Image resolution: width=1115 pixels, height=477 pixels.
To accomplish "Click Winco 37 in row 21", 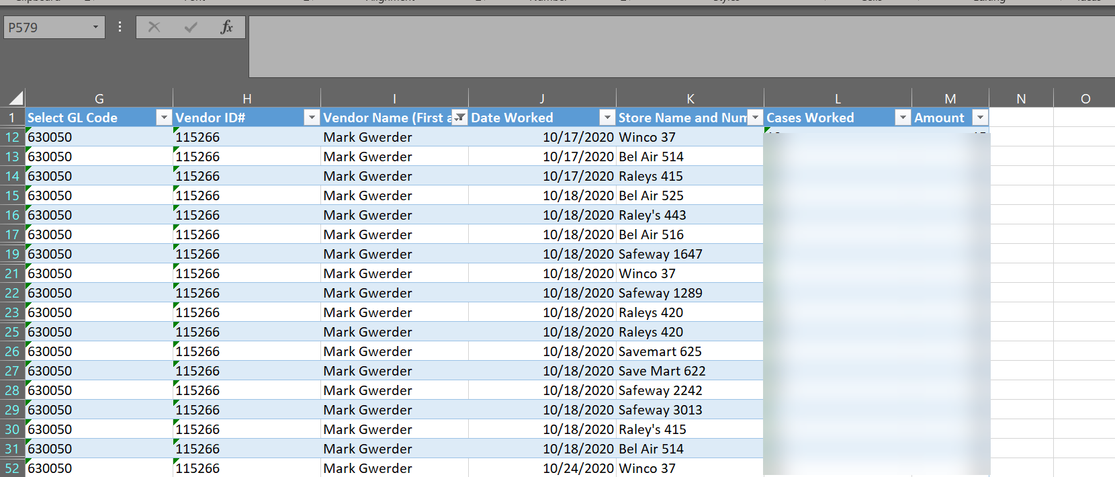I will point(690,273).
